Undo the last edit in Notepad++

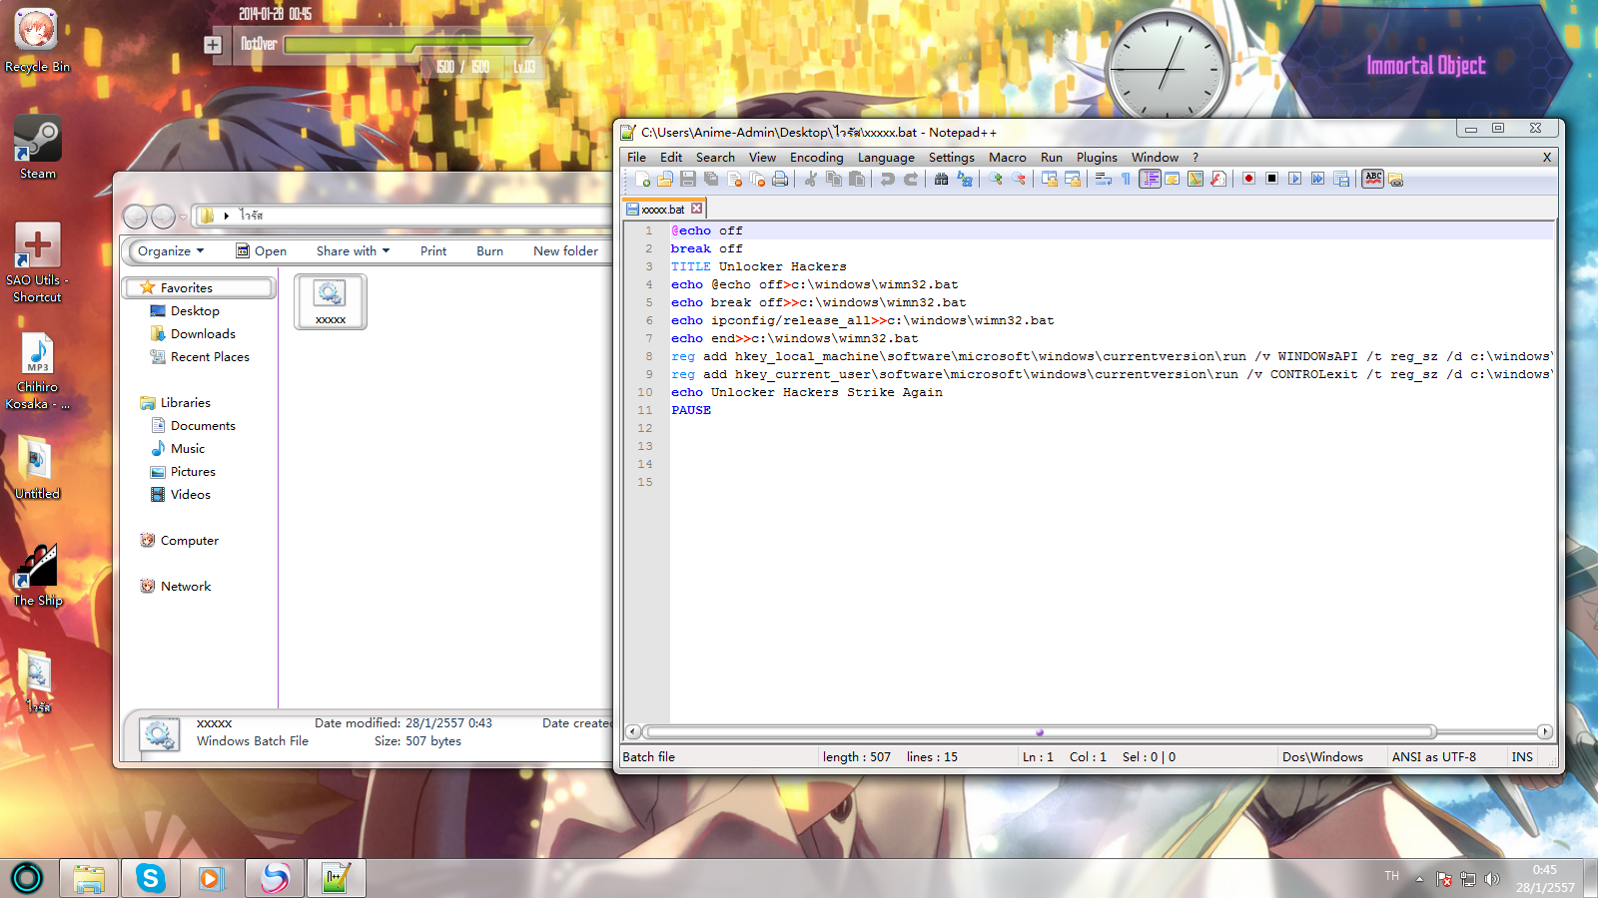(887, 180)
